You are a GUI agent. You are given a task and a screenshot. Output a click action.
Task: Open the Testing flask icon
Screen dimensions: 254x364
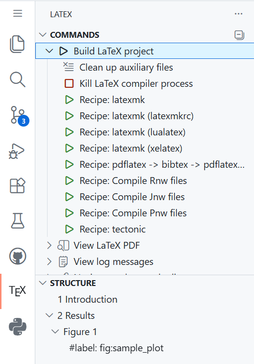tap(17, 221)
